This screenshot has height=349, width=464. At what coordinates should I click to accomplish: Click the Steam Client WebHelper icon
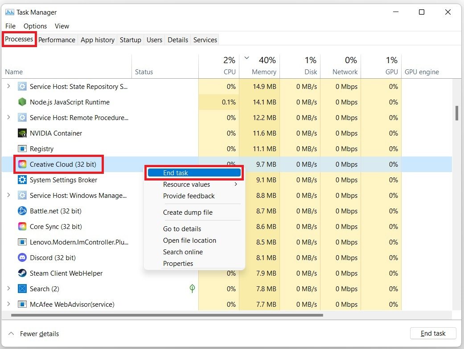coord(22,273)
